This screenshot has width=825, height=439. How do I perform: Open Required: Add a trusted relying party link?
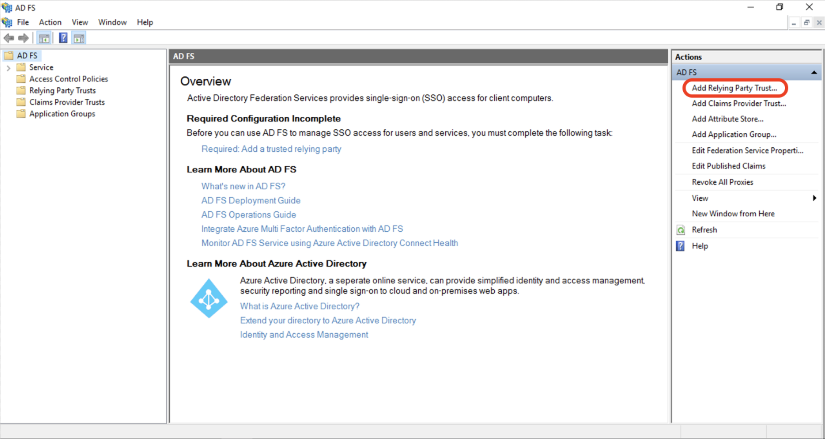271,149
